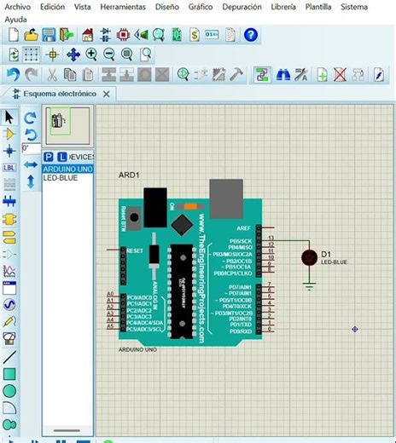
Task: Click the Zoom to Fit icon
Action: click(127, 54)
